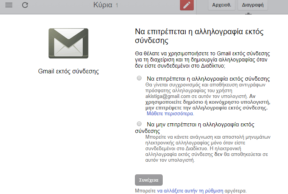Click the unread count 1 beside Κύρια
Image resolution: width=288 pixels, height=194 pixels.
click(117, 5)
